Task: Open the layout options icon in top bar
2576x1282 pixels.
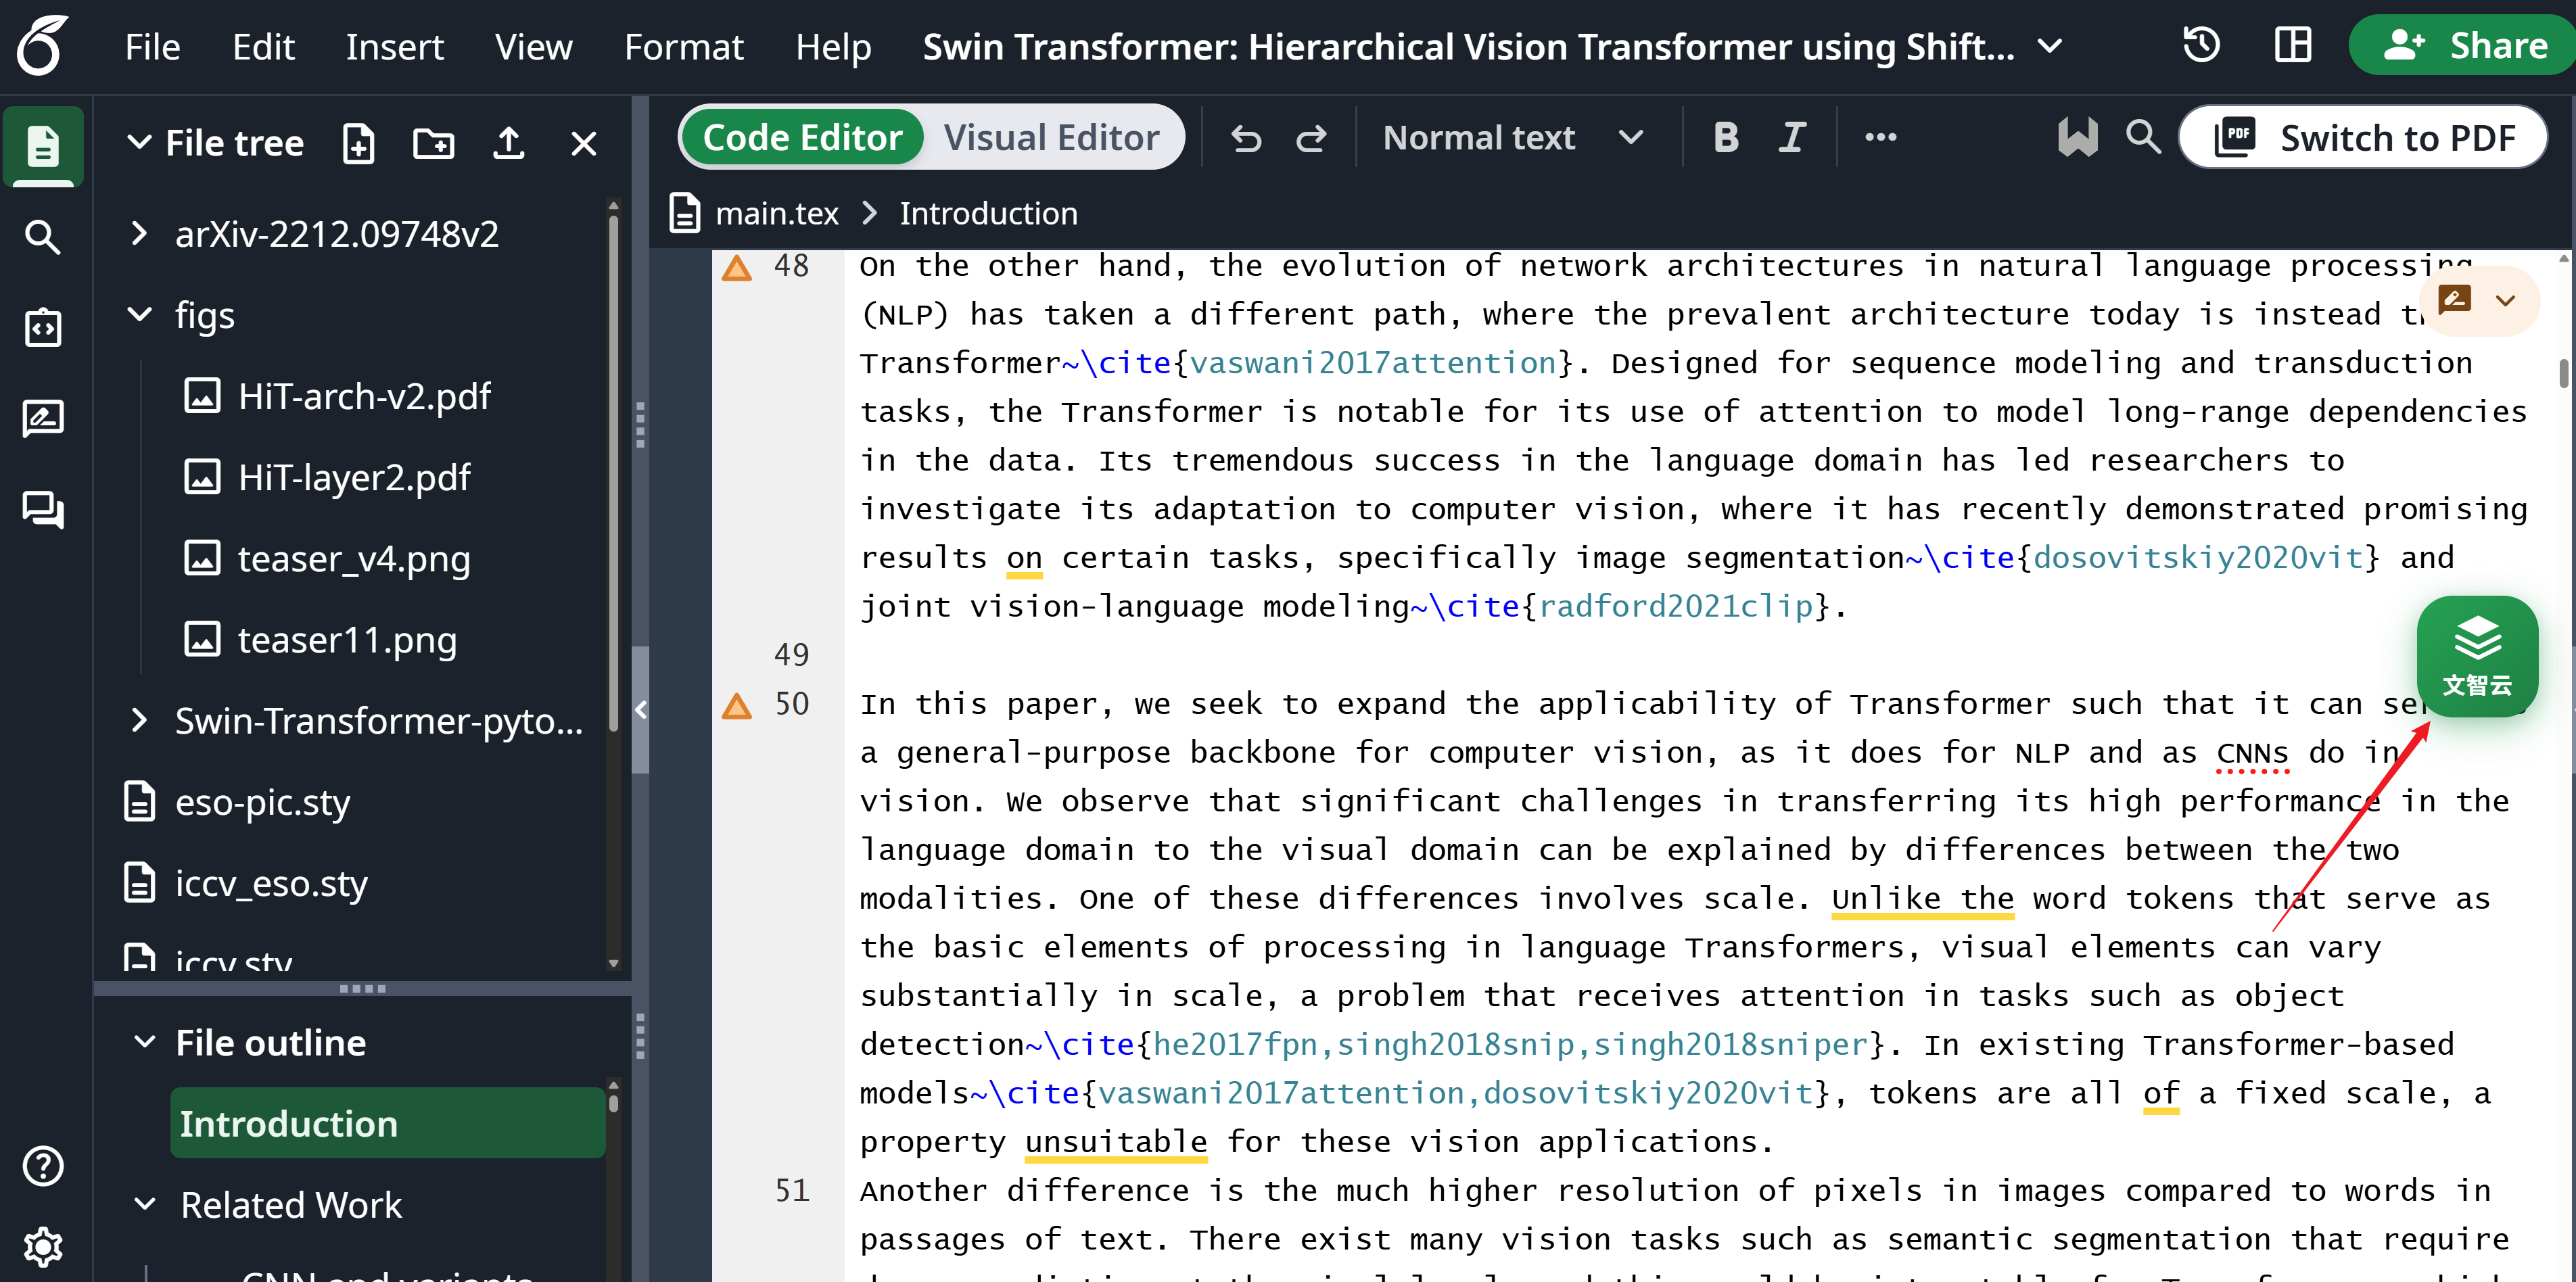Action: pyautogui.click(x=2292, y=46)
